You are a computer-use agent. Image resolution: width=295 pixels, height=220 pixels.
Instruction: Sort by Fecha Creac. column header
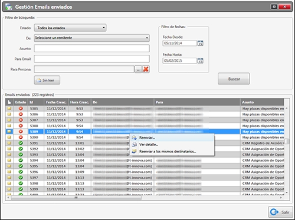(56, 102)
